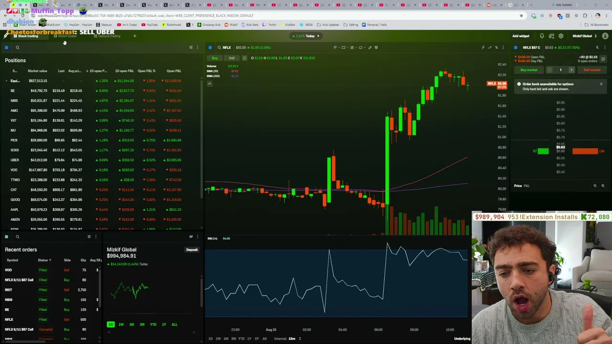
Task: Click Buy market in options ladder
Action: pyautogui.click(x=529, y=70)
